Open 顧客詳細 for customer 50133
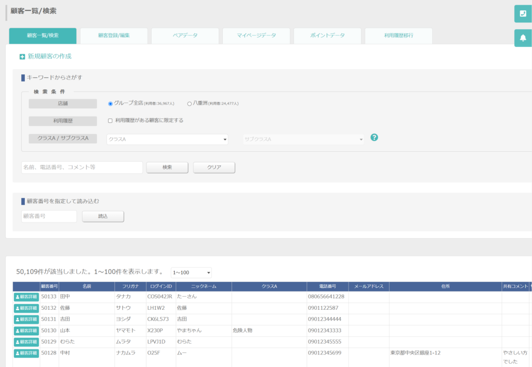The image size is (532, 367). coord(26,297)
